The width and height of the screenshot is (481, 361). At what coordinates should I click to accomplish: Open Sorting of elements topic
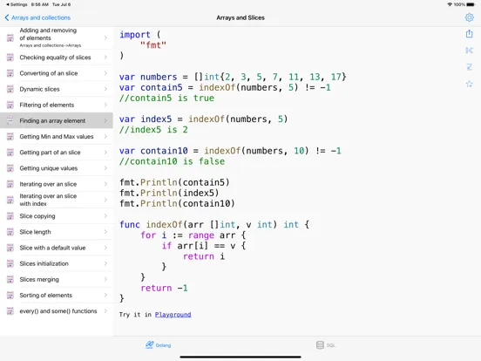[57, 296]
